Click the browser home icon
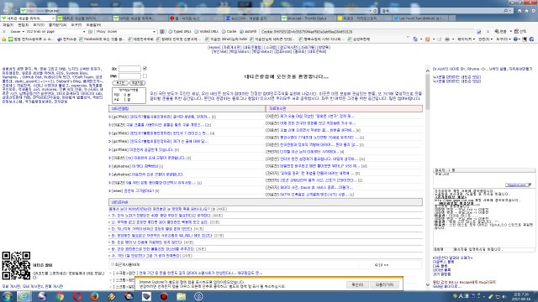The height and width of the screenshot is (302, 538). coord(520,11)
